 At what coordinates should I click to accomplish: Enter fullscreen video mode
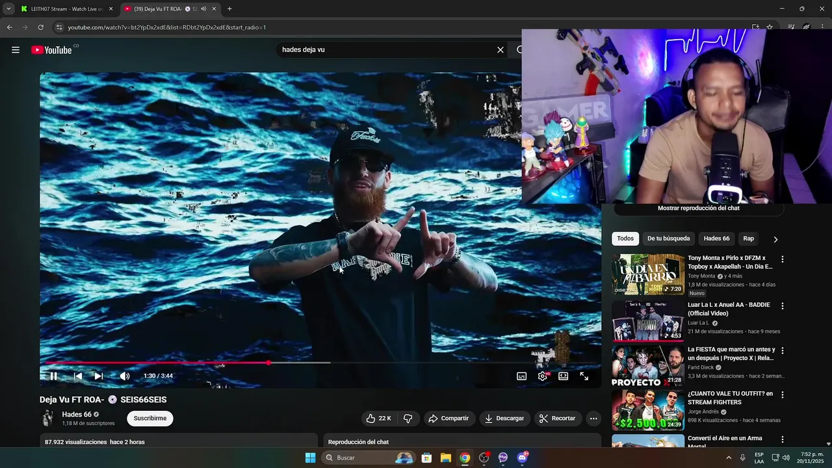[x=584, y=376]
